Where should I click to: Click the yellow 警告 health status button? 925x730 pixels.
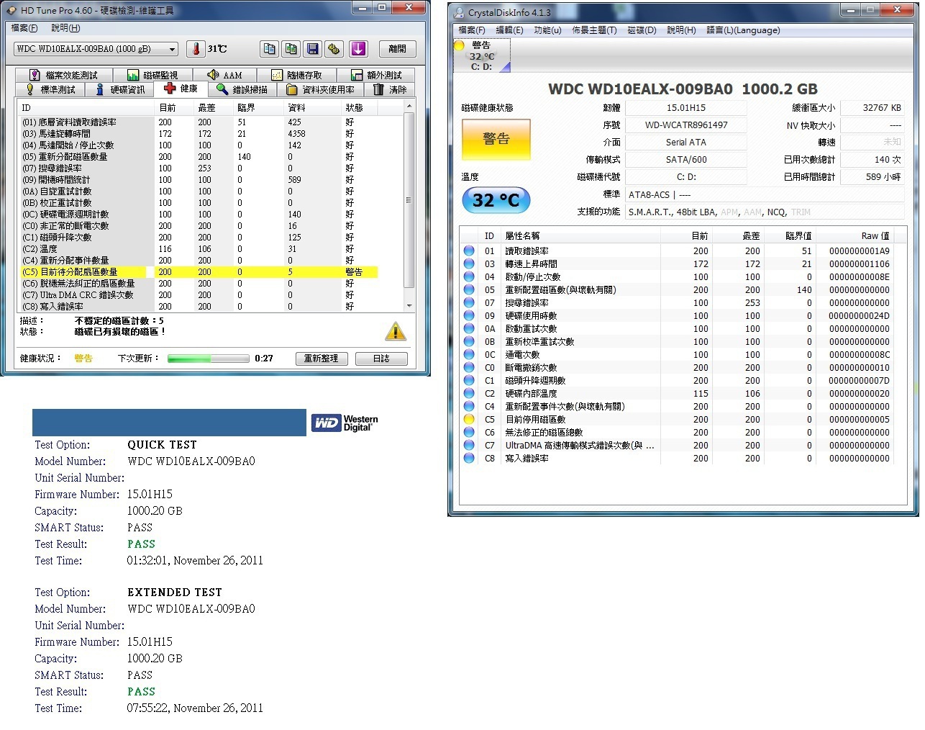496,139
